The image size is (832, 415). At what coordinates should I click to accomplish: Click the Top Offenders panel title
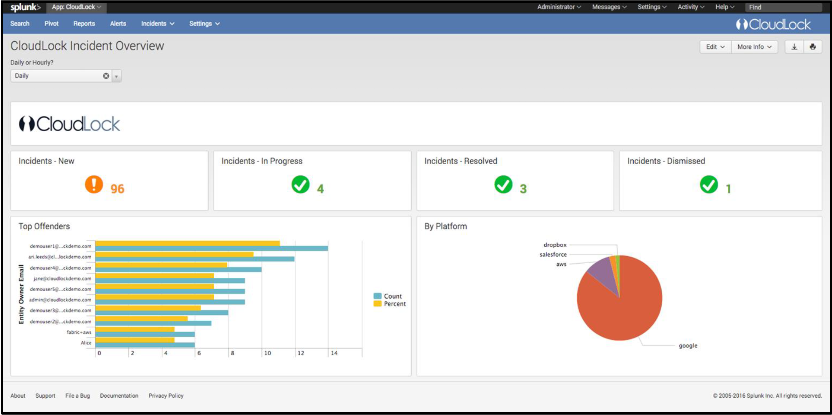coord(44,226)
